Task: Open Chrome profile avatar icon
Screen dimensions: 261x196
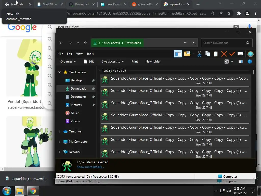Action: coord(247,13)
